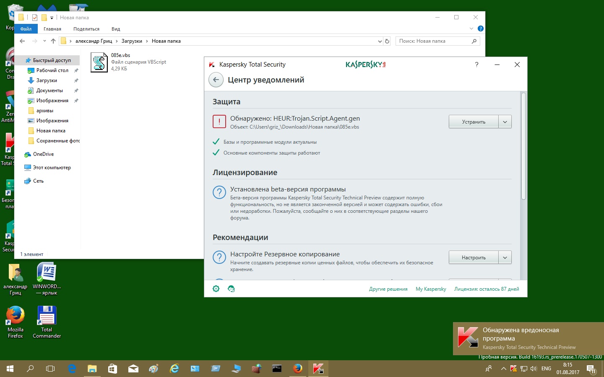Select архивы folder in navigation pane

click(x=45, y=111)
